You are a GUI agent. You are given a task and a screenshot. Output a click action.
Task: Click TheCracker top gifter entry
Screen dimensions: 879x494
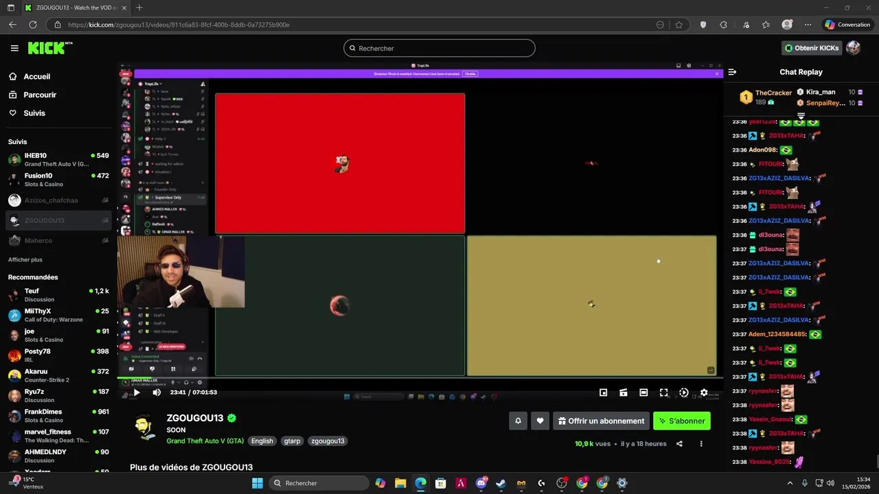click(766, 97)
